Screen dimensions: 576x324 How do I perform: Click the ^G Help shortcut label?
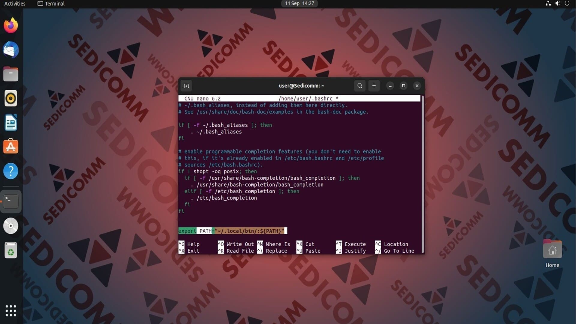click(x=189, y=244)
